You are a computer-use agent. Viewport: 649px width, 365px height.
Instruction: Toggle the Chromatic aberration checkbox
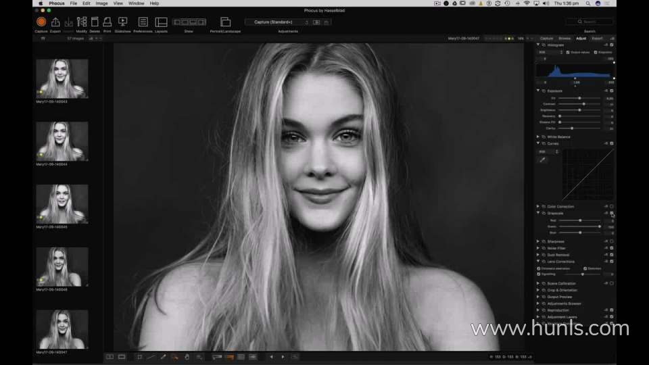(x=539, y=268)
